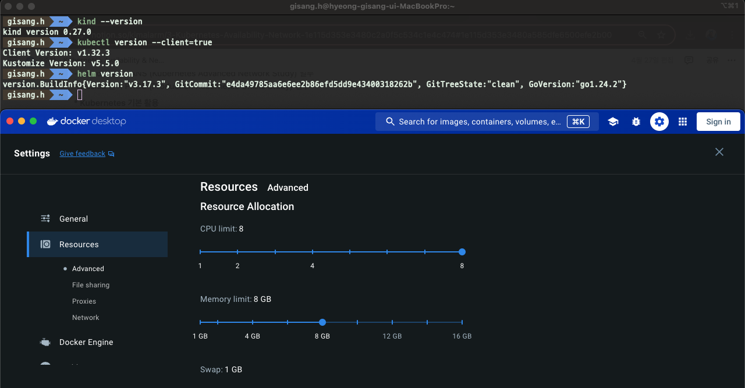745x388 pixels.
Task: Click the ⌘K shortcut badge
Action: point(578,122)
